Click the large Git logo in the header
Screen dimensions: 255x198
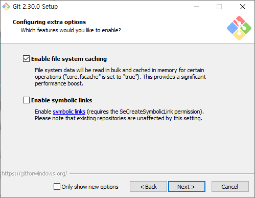pos(239,28)
